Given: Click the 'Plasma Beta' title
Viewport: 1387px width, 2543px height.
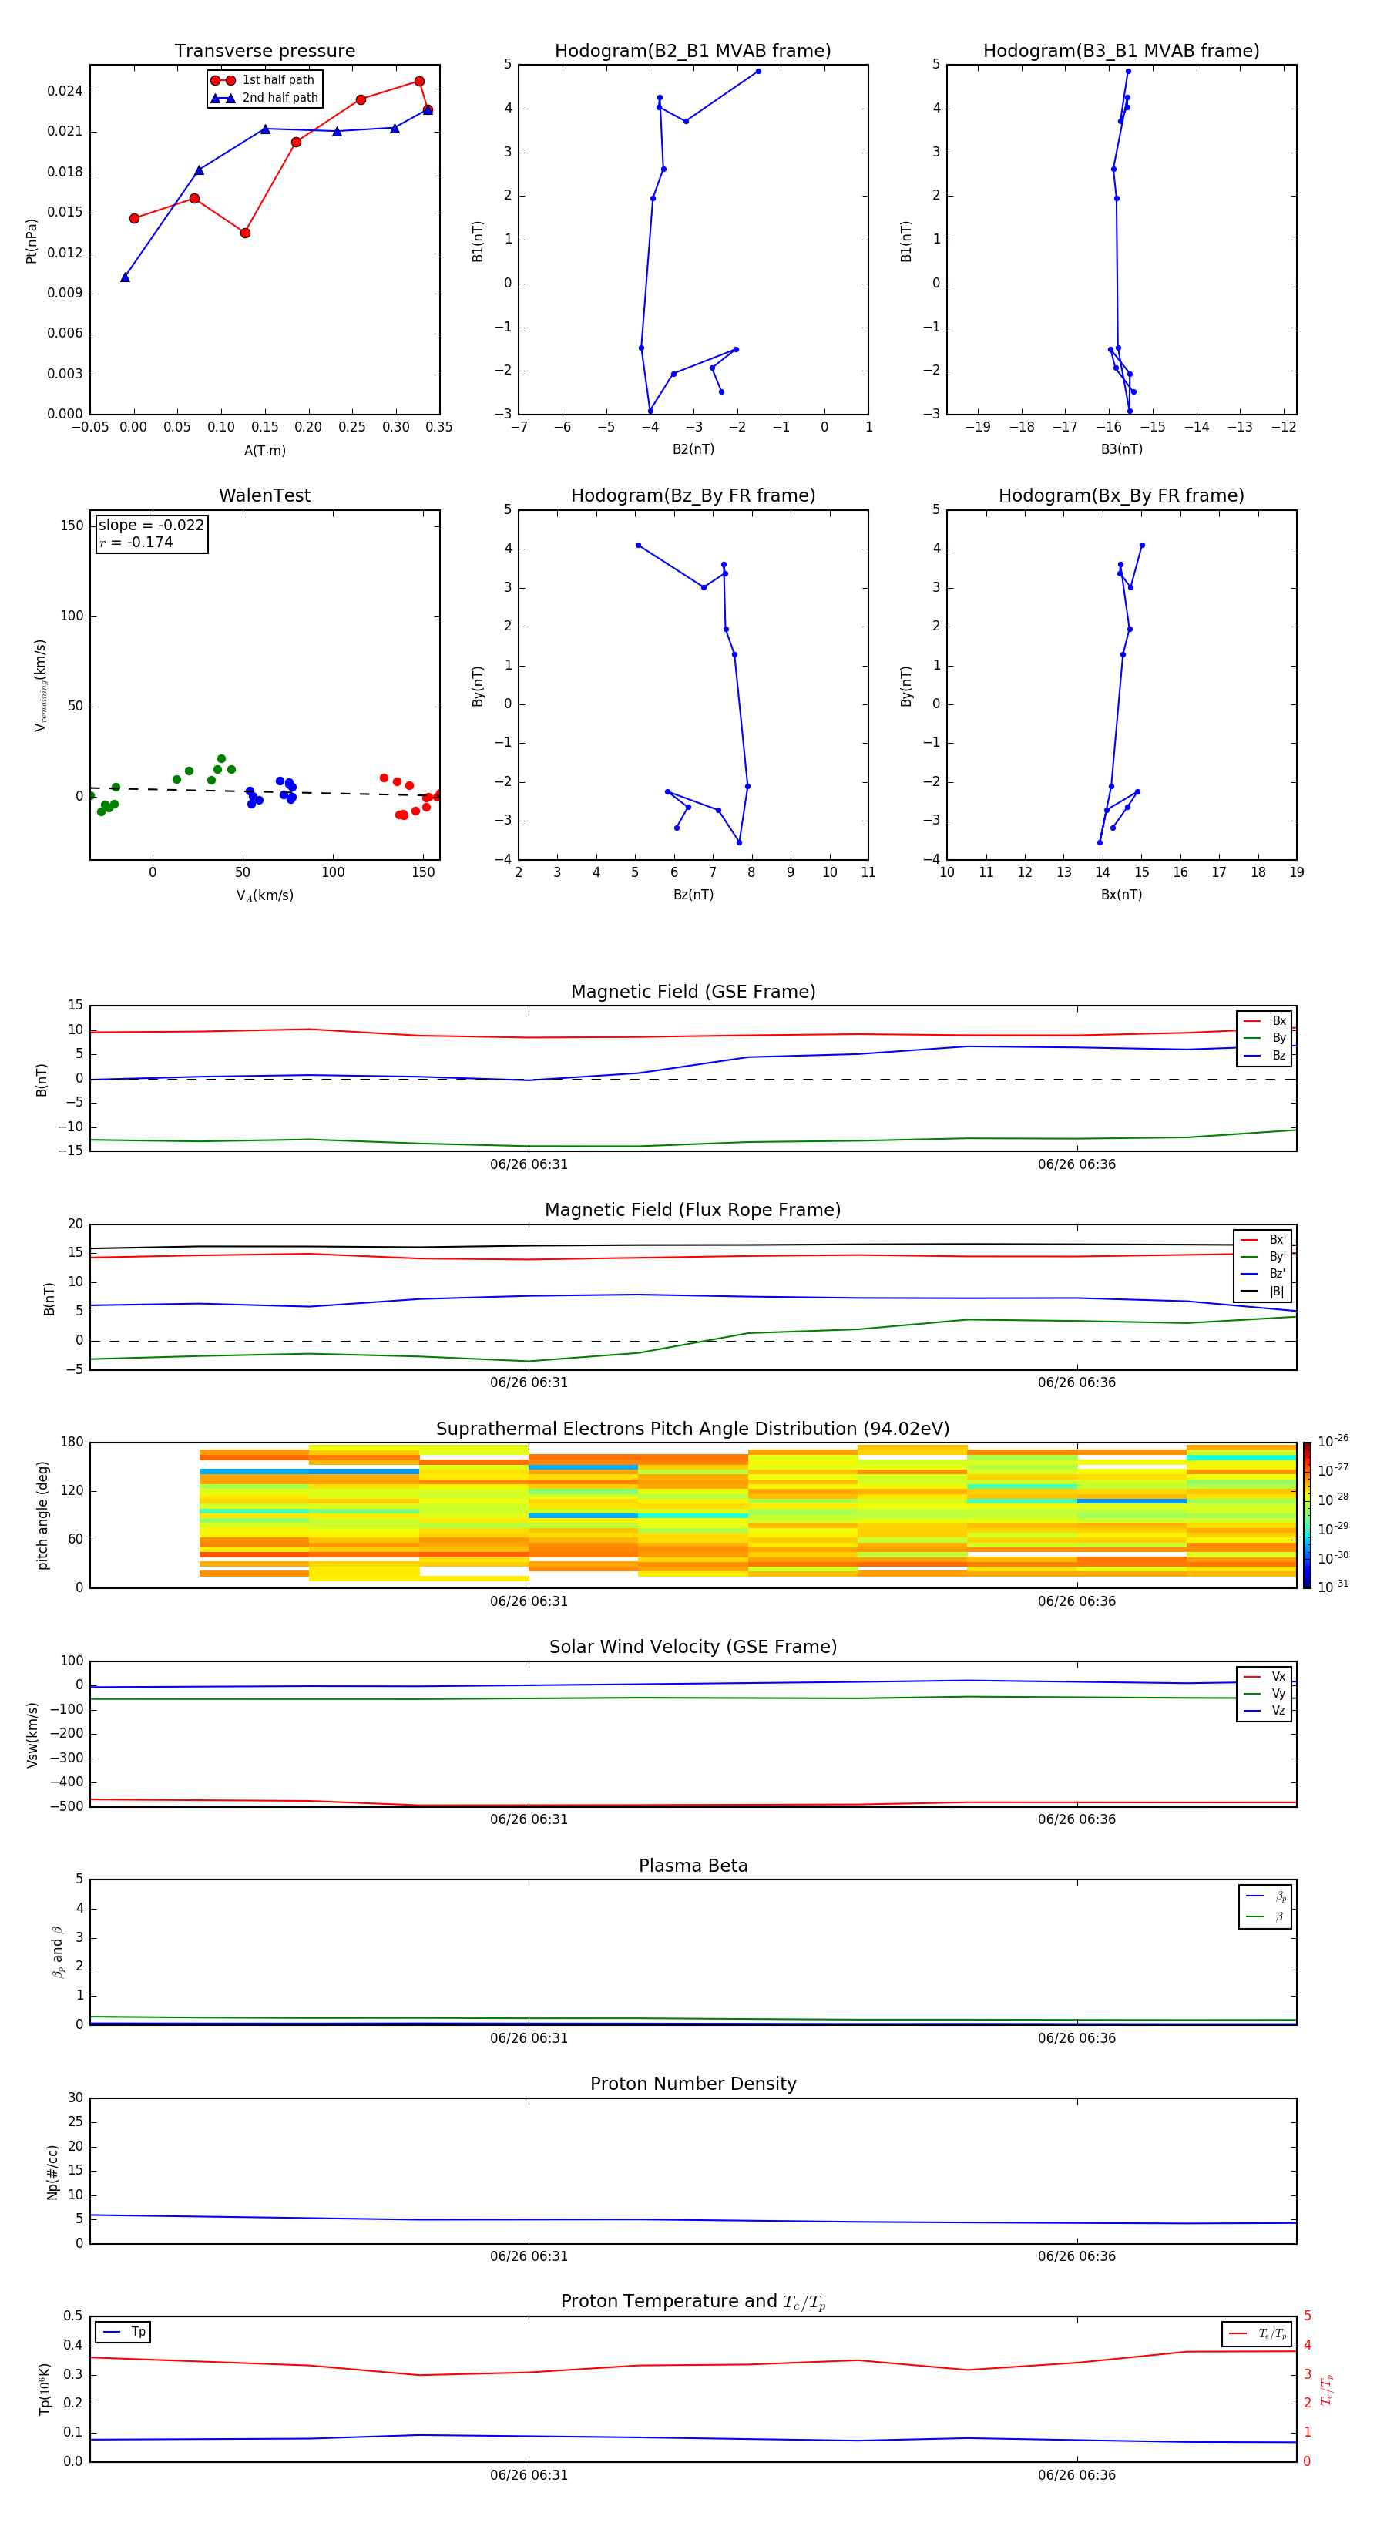Looking at the screenshot, I should pos(693,1866).
